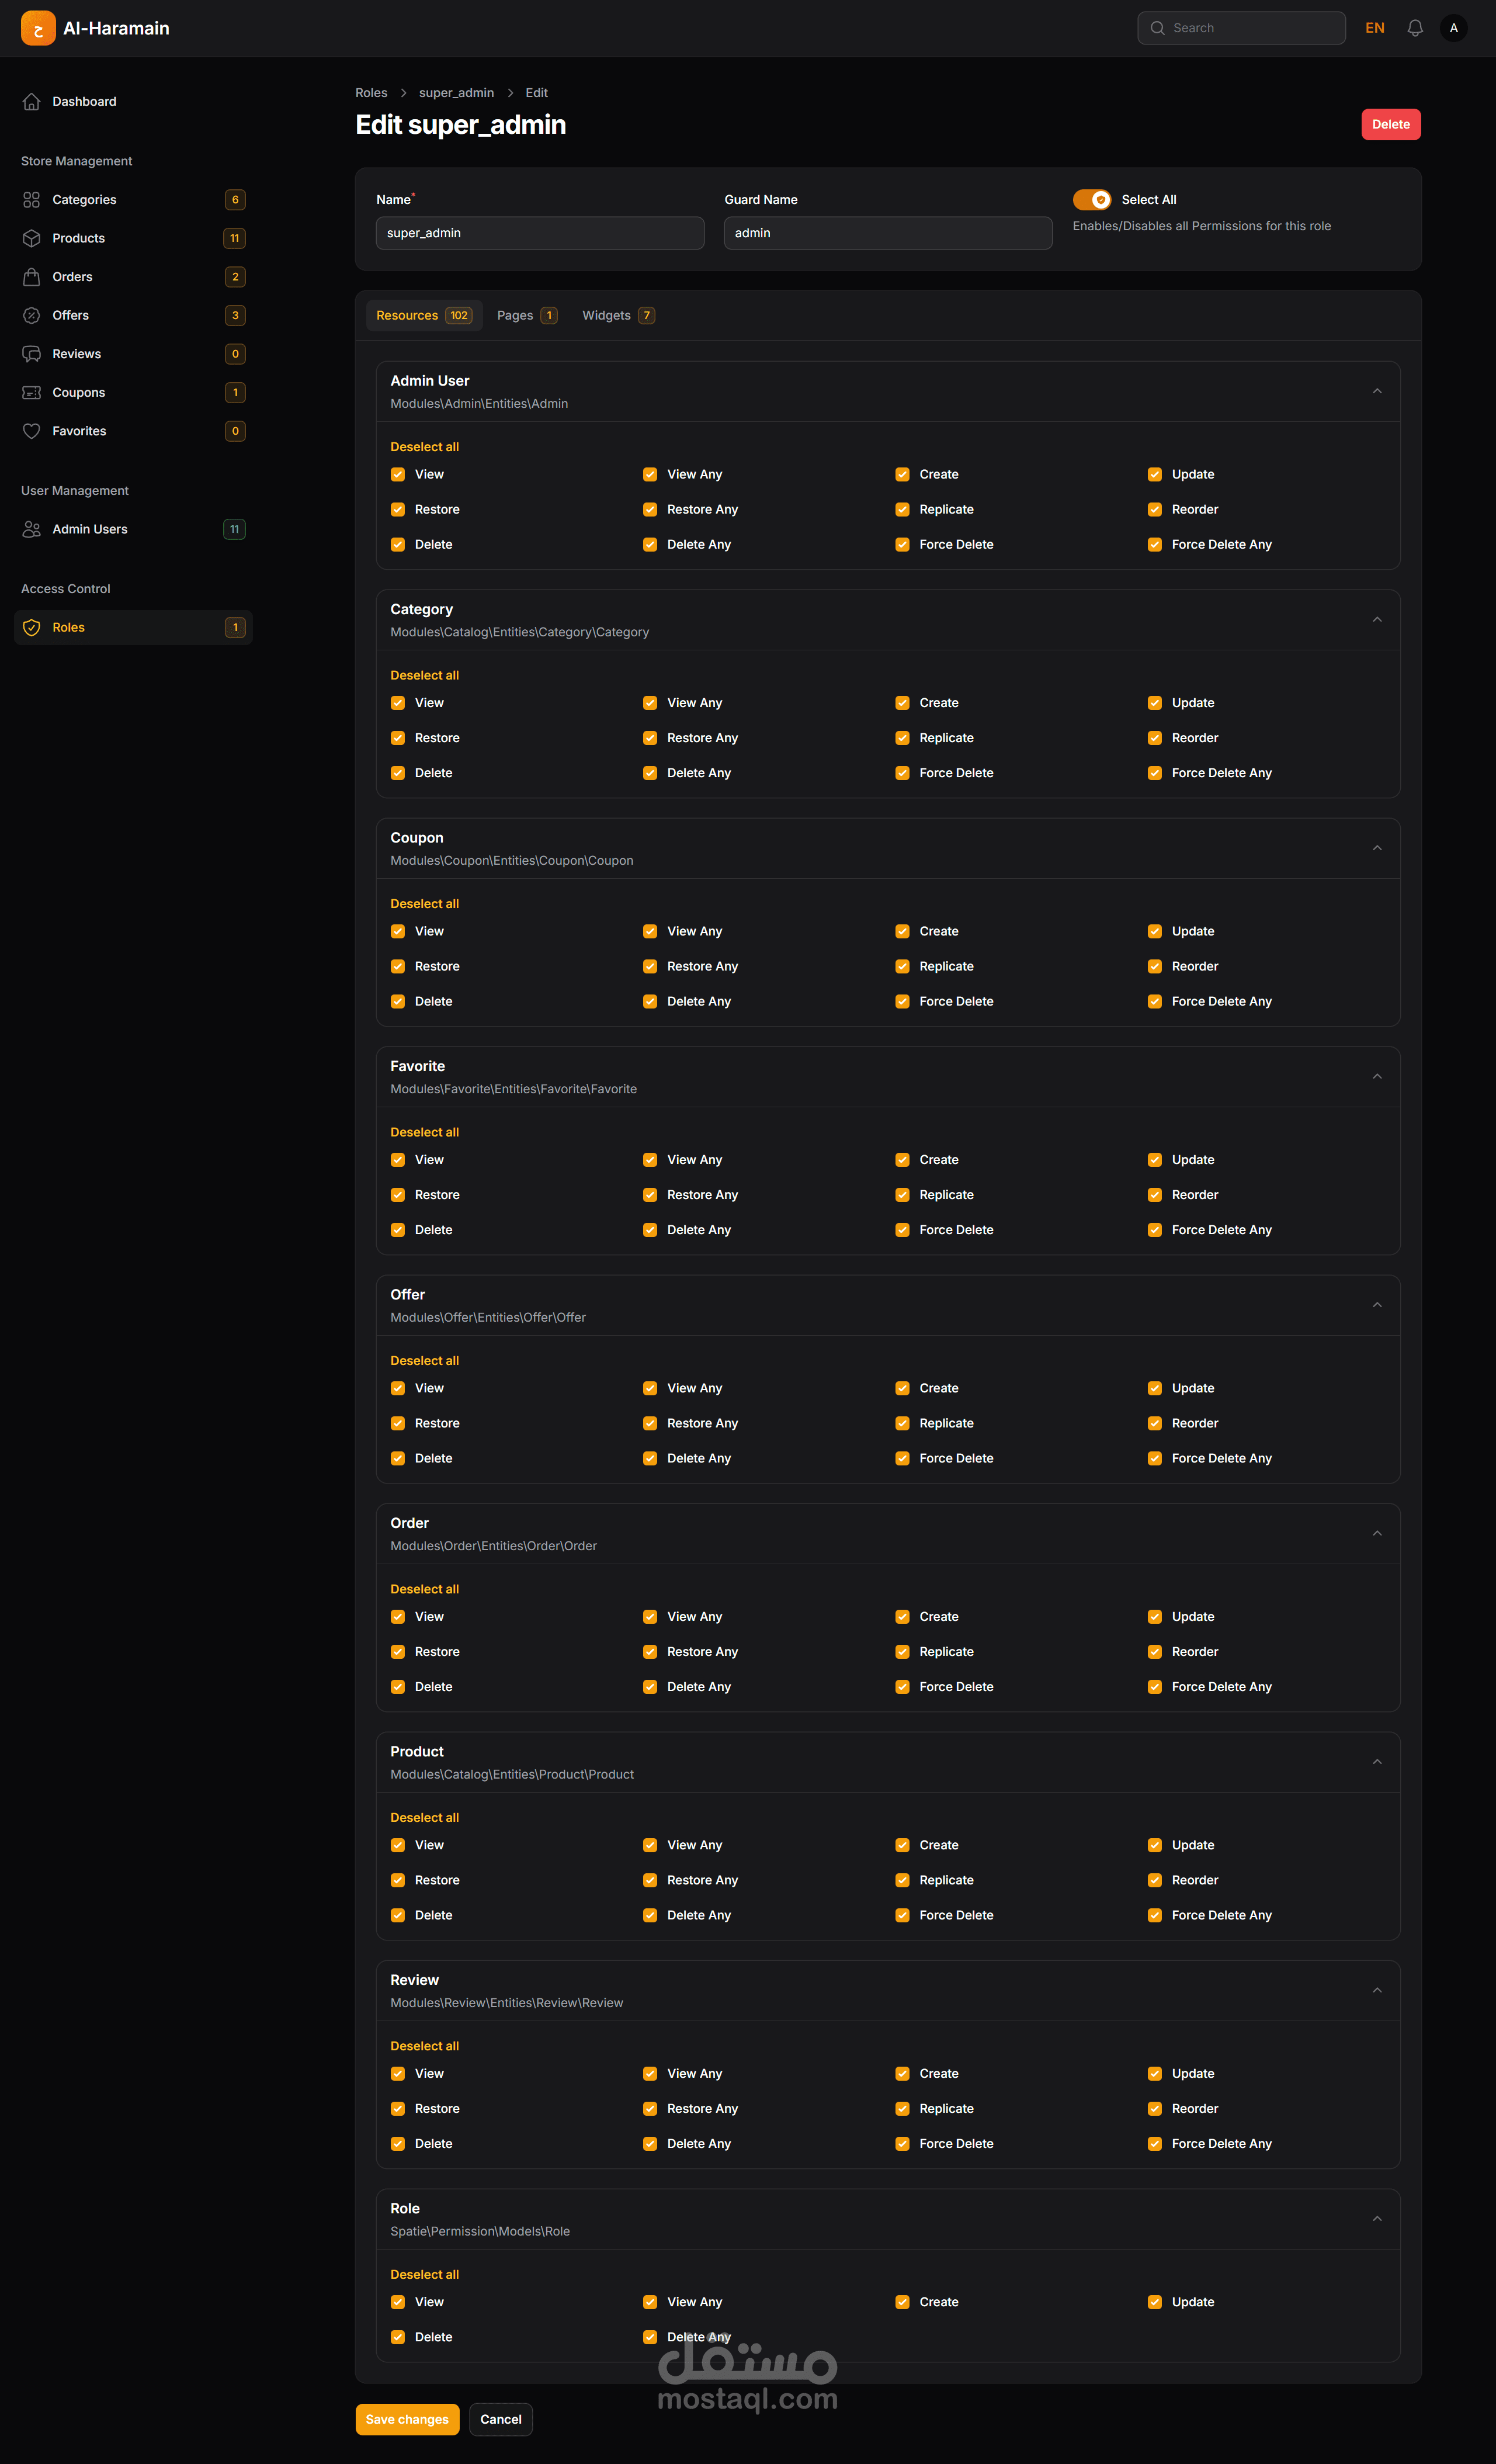Switch to the Pages tab
Viewport: 1496px width, 2464px height.
coord(526,315)
